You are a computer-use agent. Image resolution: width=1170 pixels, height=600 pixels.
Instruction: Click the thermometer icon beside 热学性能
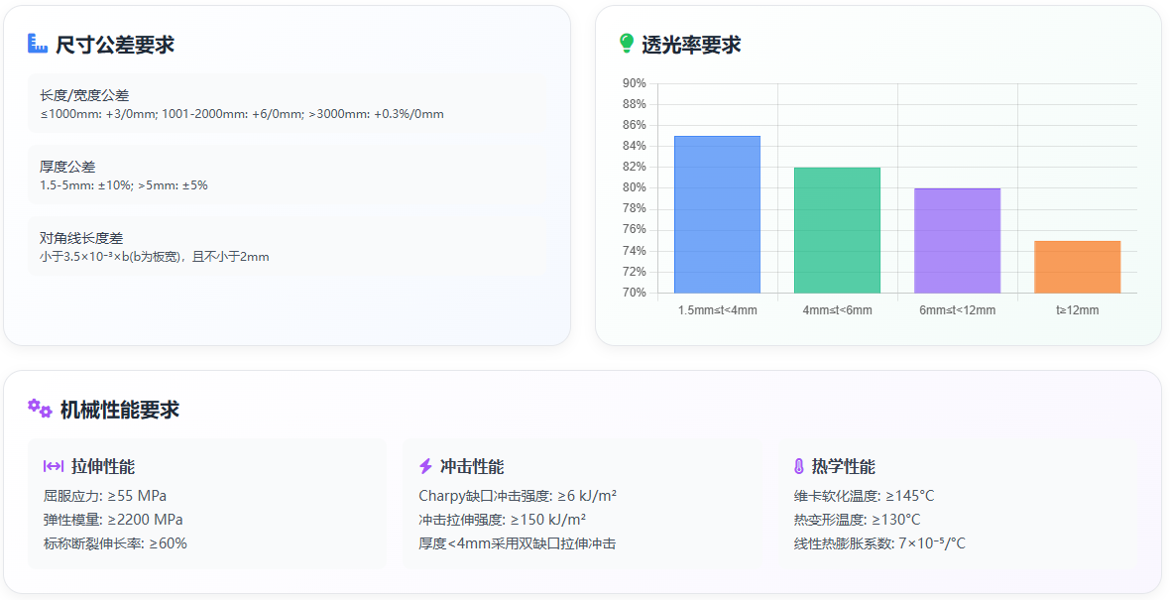point(798,466)
